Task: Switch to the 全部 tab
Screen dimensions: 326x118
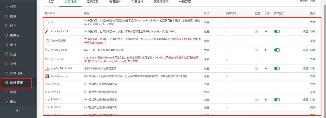Action: click(x=51, y=2)
